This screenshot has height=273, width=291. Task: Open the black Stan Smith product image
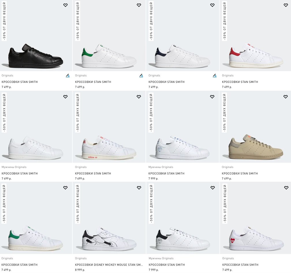click(x=36, y=35)
